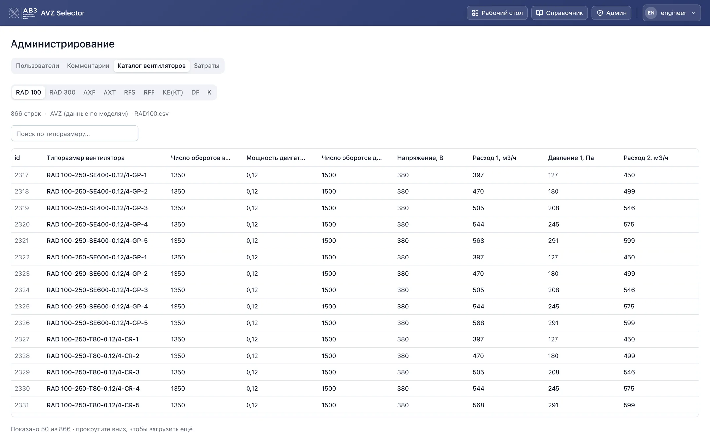Click row RAD 100-250-T80-0.12/4-CR-1
The width and height of the screenshot is (710, 444).
click(x=355, y=339)
